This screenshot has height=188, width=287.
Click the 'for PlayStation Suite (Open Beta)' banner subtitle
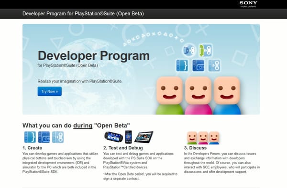68,65
